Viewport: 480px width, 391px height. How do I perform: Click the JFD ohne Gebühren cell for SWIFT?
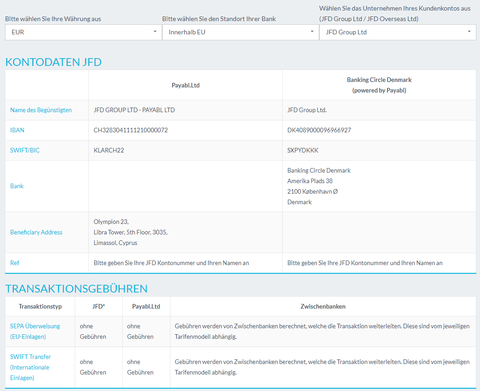point(93,367)
